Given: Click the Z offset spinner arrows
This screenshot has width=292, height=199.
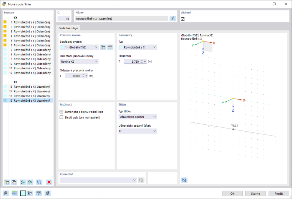Looking at the screenshot, I should tap(142, 62).
